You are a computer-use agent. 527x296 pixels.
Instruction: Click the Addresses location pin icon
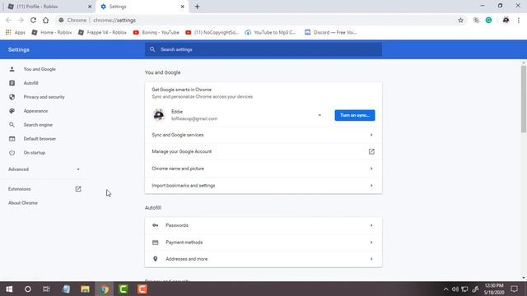click(156, 259)
